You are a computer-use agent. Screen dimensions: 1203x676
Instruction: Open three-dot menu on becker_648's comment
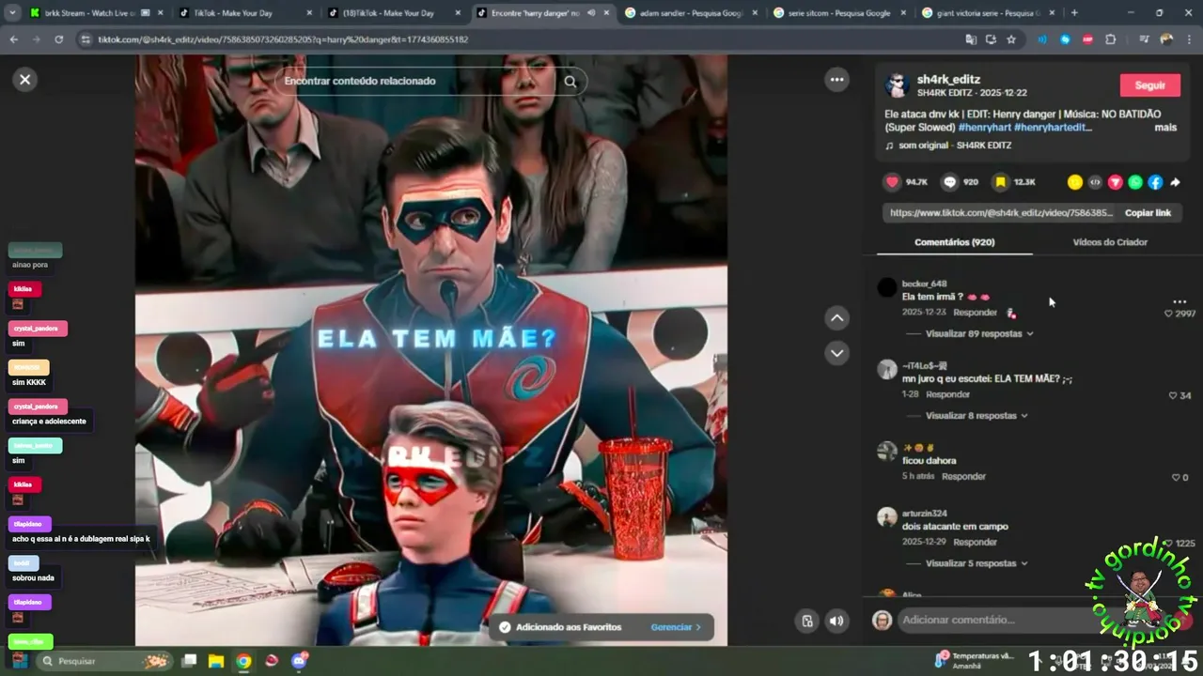pyautogui.click(x=1180, y=302)
